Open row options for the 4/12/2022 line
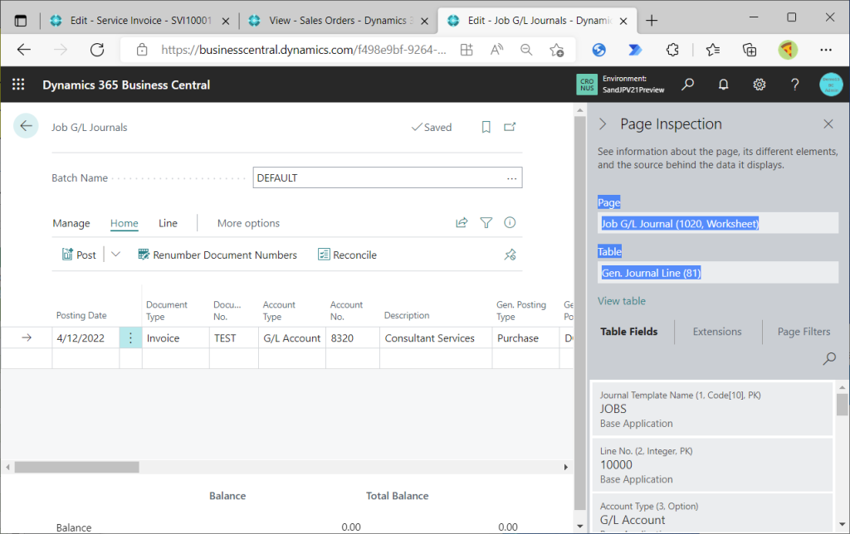The width and height of the screenshot is (850, 534). 130,338
